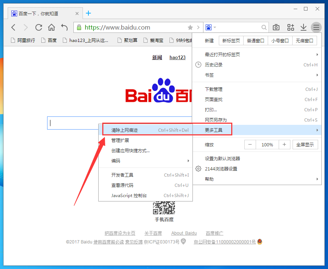Viewport: 328px width, 269px height.
Task: Open the search engine selector dropdown
Action: click(x=211, y=27)
